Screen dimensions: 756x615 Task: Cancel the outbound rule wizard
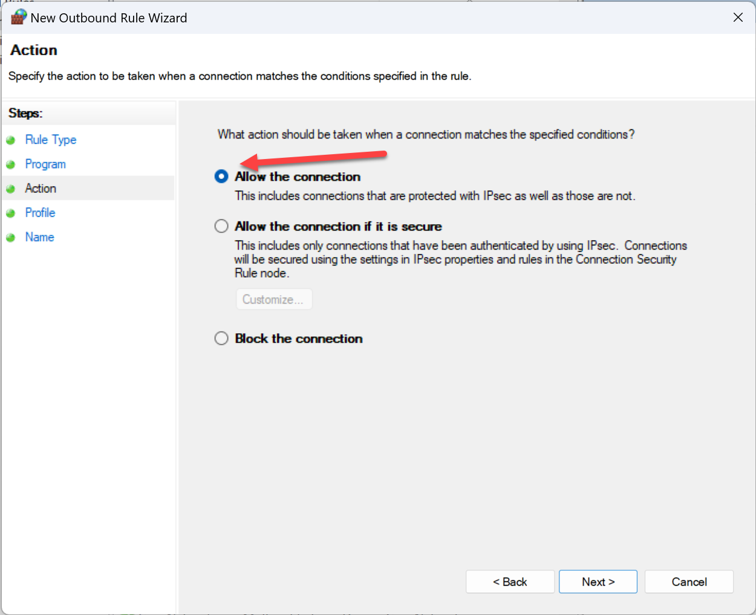click(689, 582)
